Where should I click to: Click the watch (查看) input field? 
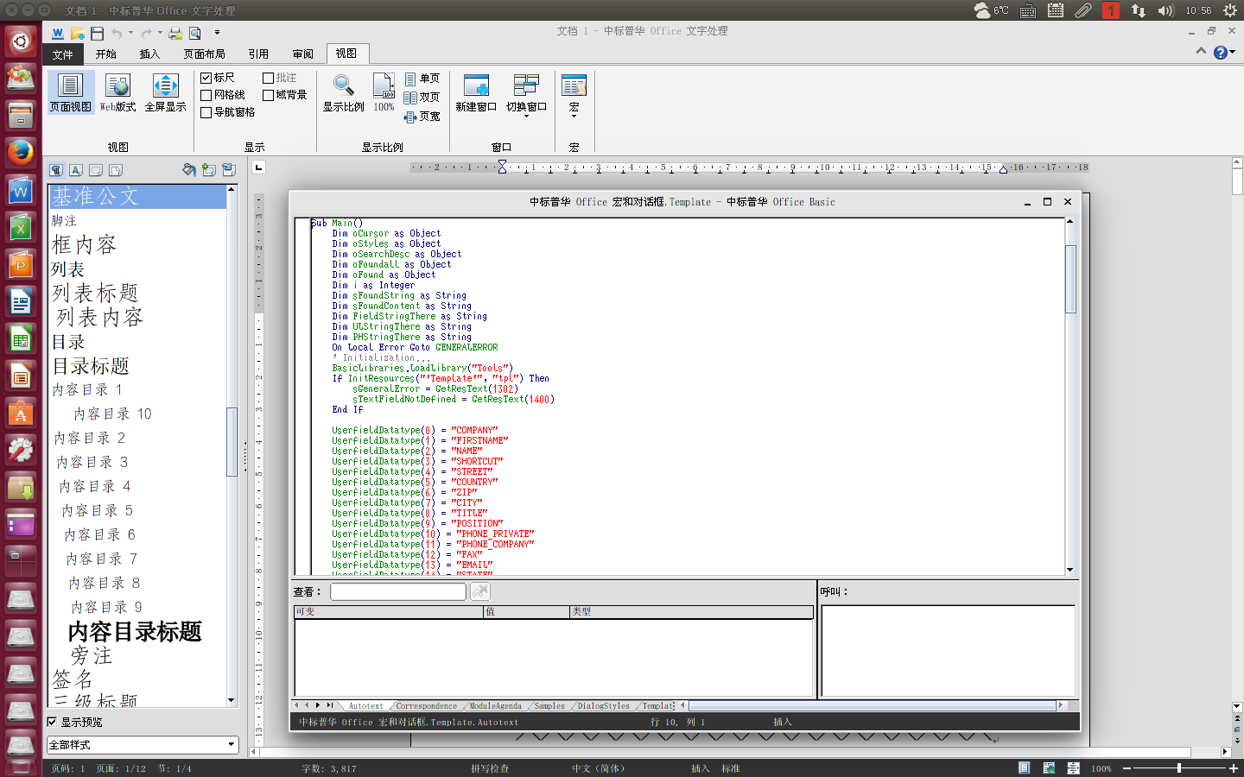pyautogui.click(x=398, y=591)
